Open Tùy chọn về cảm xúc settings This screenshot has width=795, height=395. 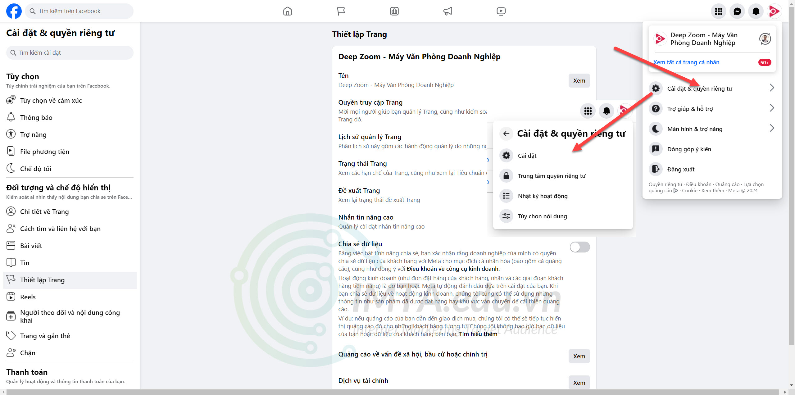point(70,100)
